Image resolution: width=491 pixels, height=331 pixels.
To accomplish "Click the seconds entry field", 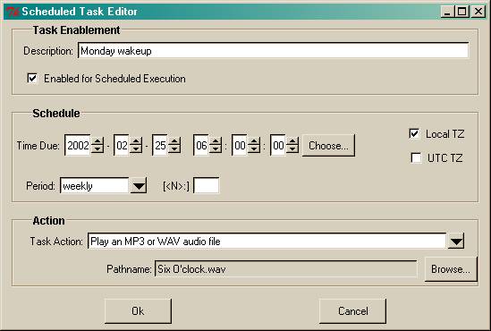I will coord(278,145).
